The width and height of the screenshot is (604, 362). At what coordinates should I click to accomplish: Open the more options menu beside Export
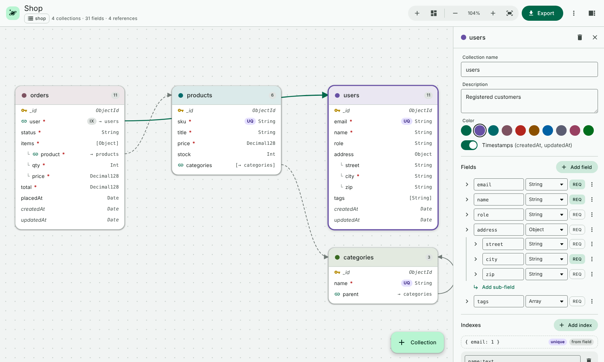point(574,13)
